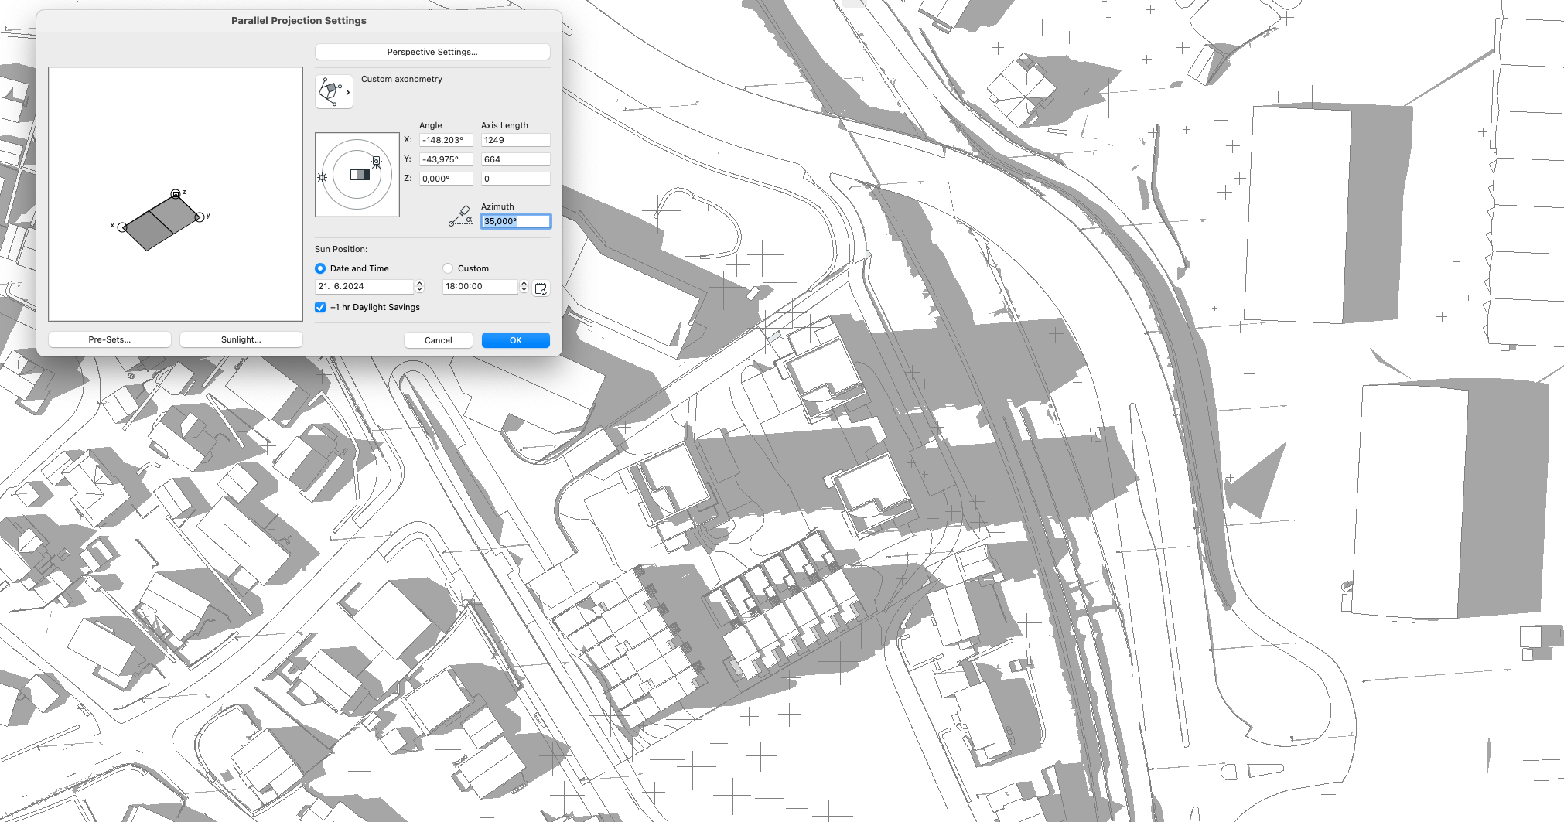Viewport: 1564px width, 822px height.
Task: Open the axonometry type picker icon
Action: click(333, 92)
